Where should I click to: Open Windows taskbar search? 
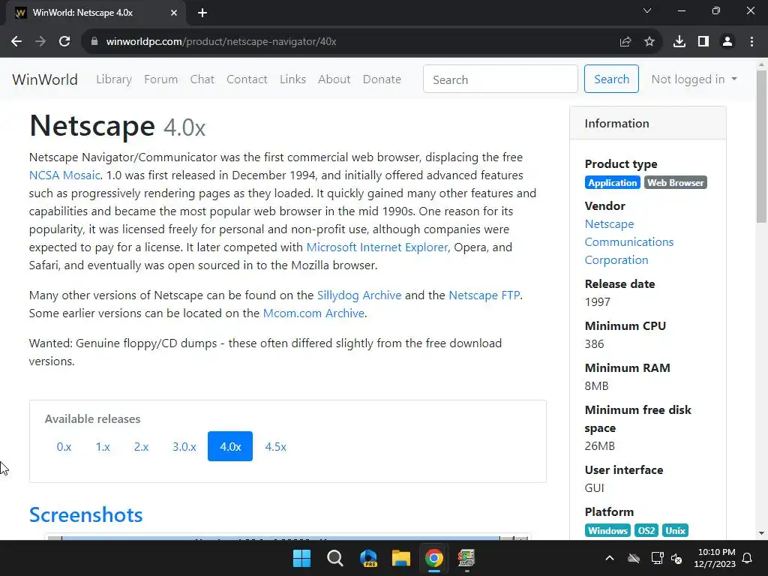(335, 558)
